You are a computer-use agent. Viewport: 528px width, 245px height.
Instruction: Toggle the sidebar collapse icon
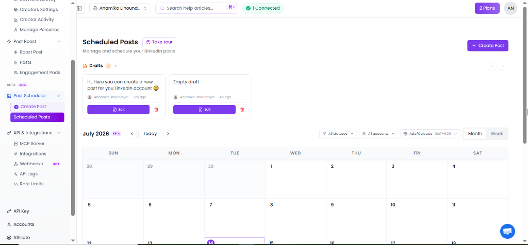(x=79, y=8)
